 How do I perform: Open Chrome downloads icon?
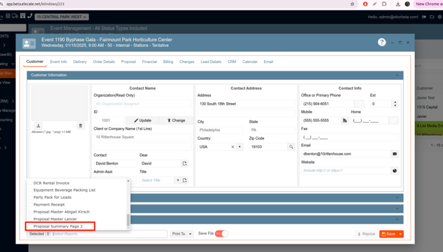pyautogui.click(x=398, y=4)
